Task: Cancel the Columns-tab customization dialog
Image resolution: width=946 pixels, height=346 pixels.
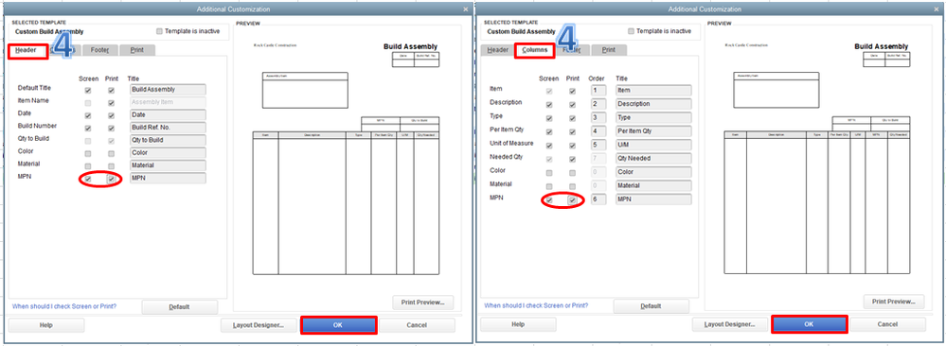Action: tap(887, 324)
